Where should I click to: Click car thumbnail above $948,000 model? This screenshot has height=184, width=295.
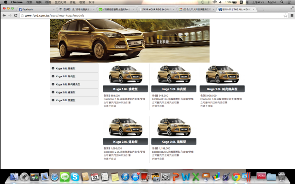pos(174,74)
